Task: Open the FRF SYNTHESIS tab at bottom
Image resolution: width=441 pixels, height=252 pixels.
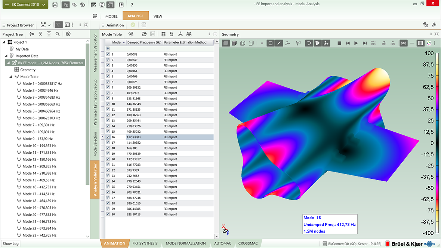Action: click(145, 243)
